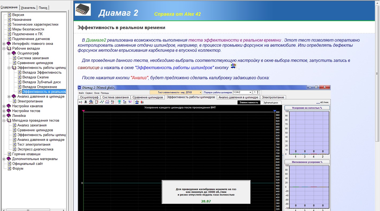Click the closed book icon of Линейка

pyautogui.click(x=9, y=116)
